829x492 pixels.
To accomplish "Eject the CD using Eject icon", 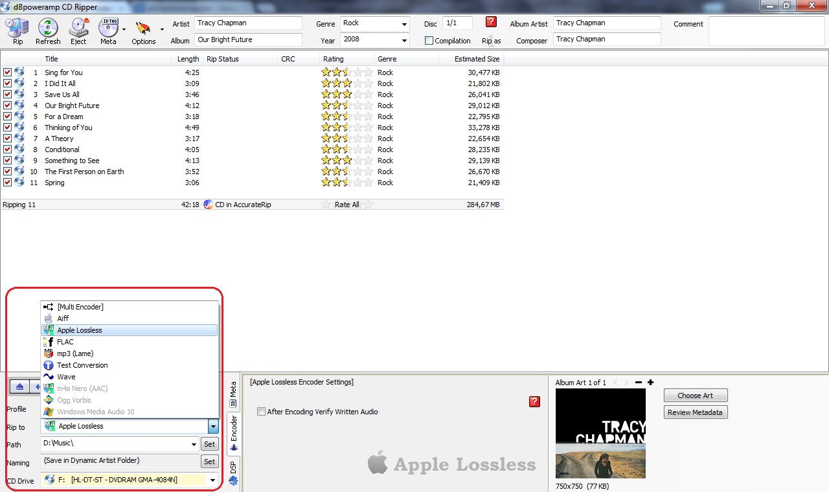I will pyautogui.click(x=78, y=30).
